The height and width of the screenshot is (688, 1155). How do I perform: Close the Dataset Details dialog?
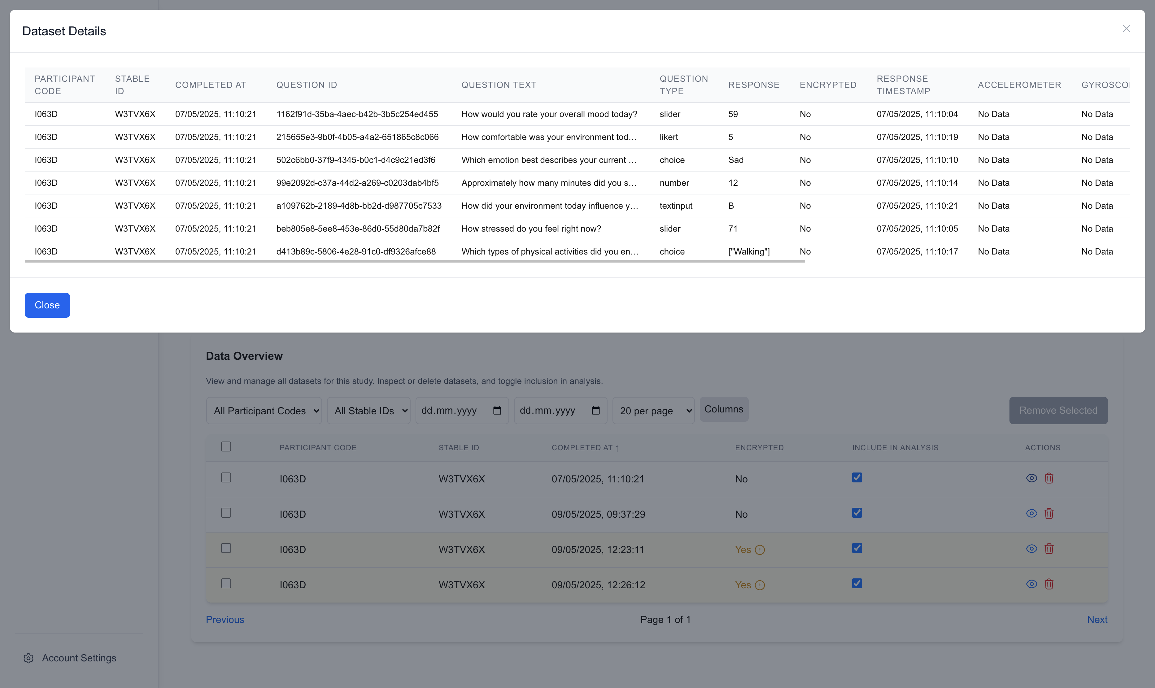tap(1126, 28)
